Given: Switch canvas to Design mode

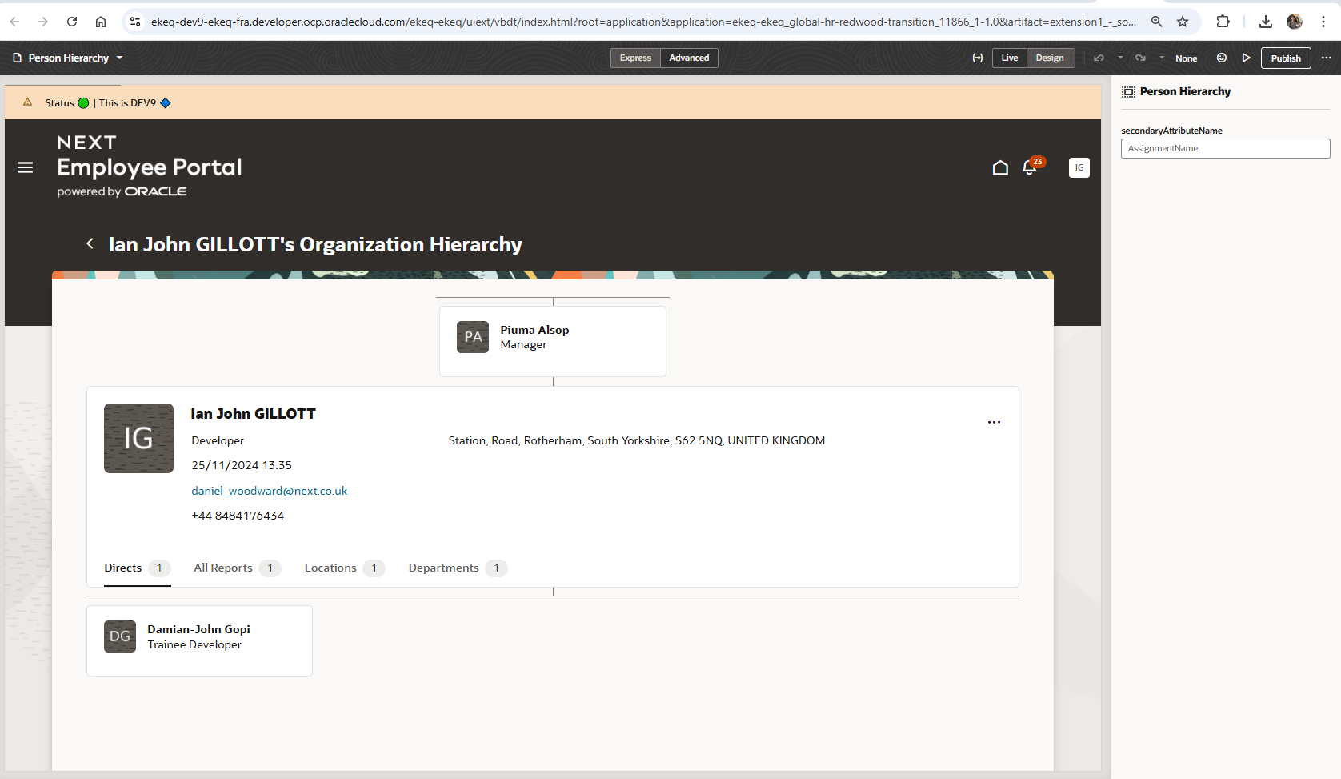Looking at the screenshot, I should [1050, 58].
